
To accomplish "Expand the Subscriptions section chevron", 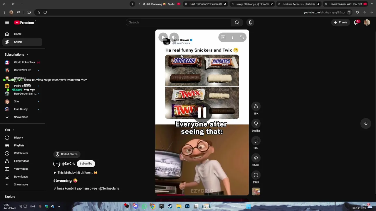I will [27, 55].
